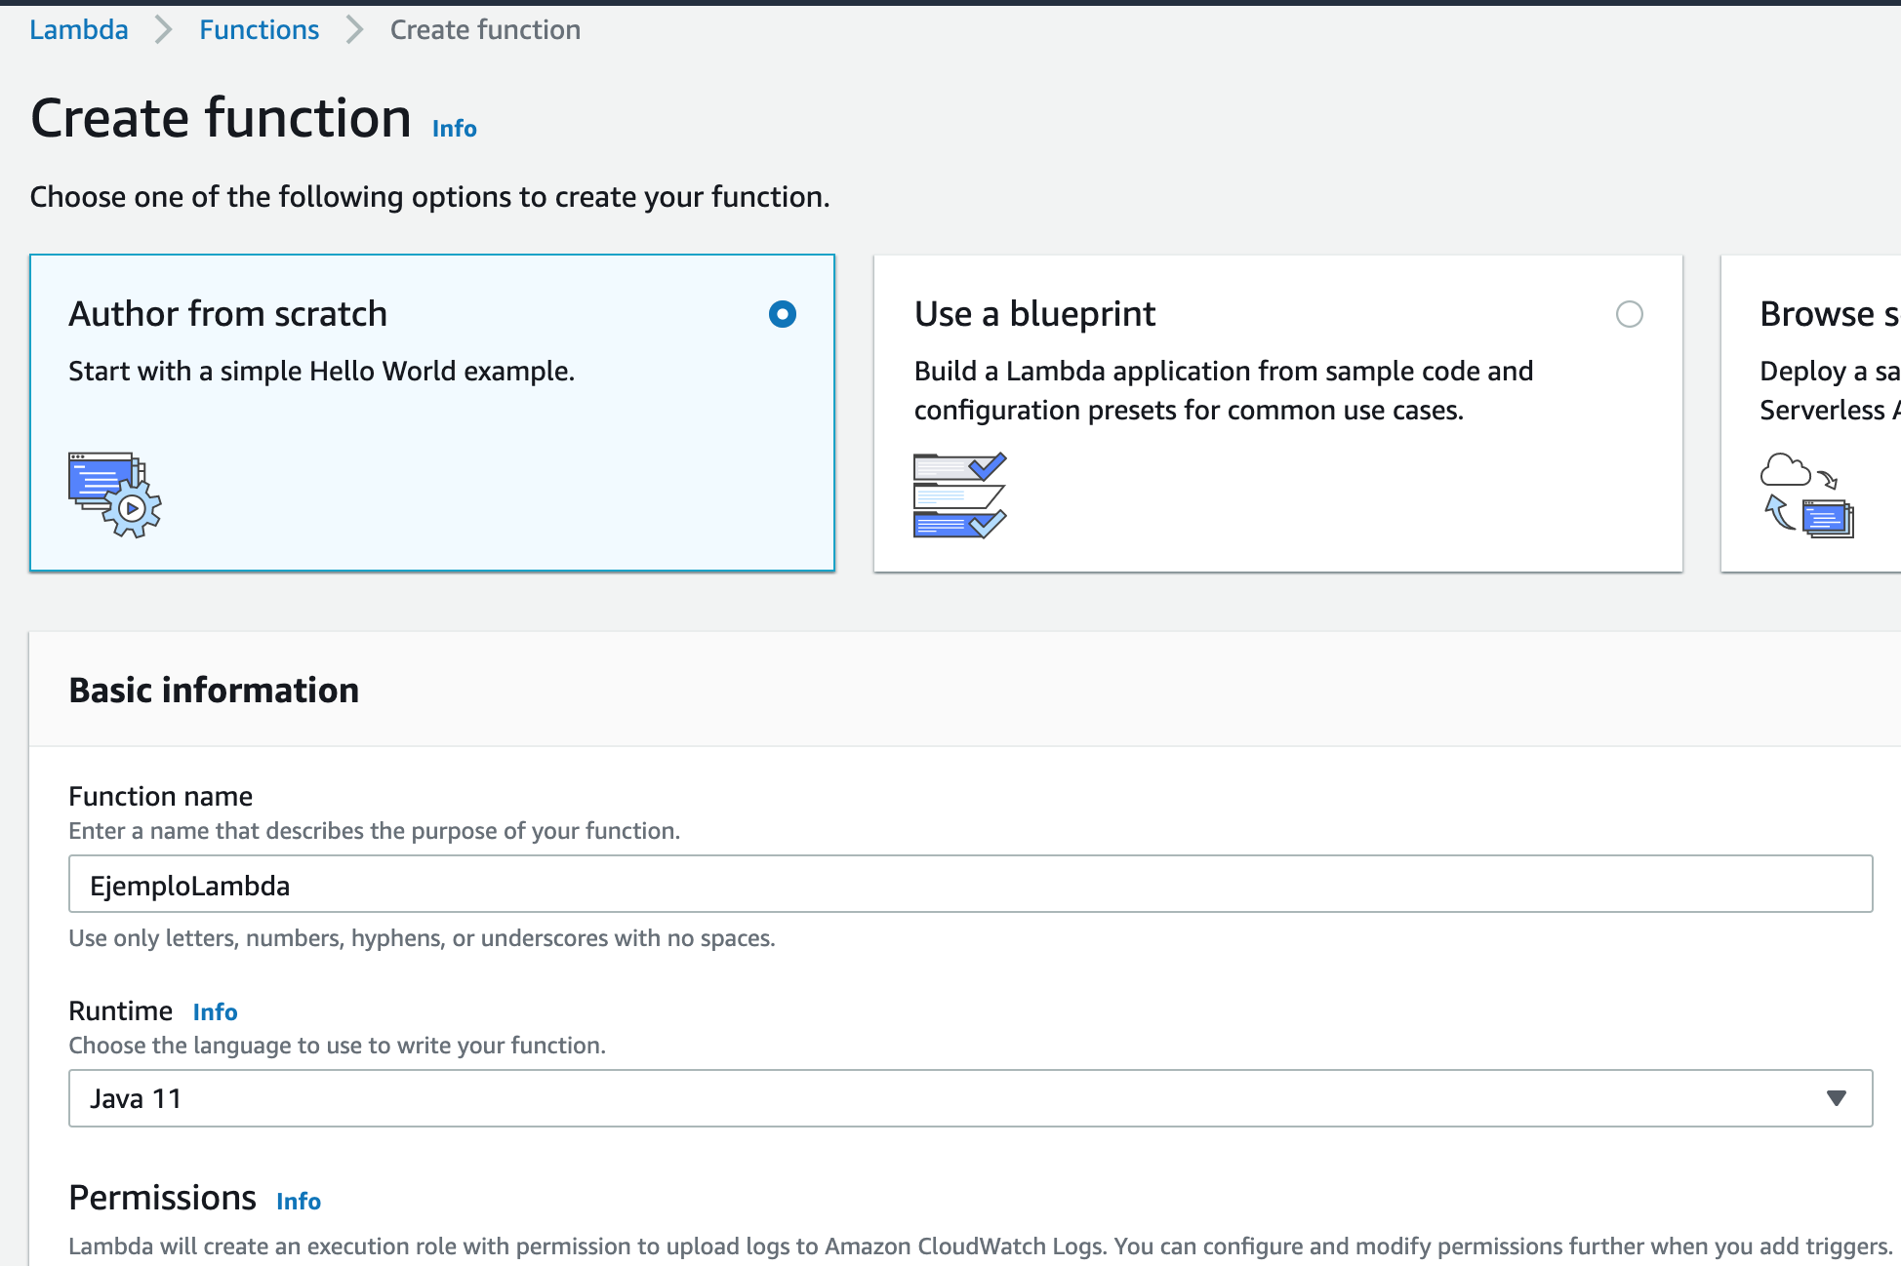Open the Runtime Java 11 dropdown
The height and width of the screenshot is (1266, 1901).
pos(970,1098)
